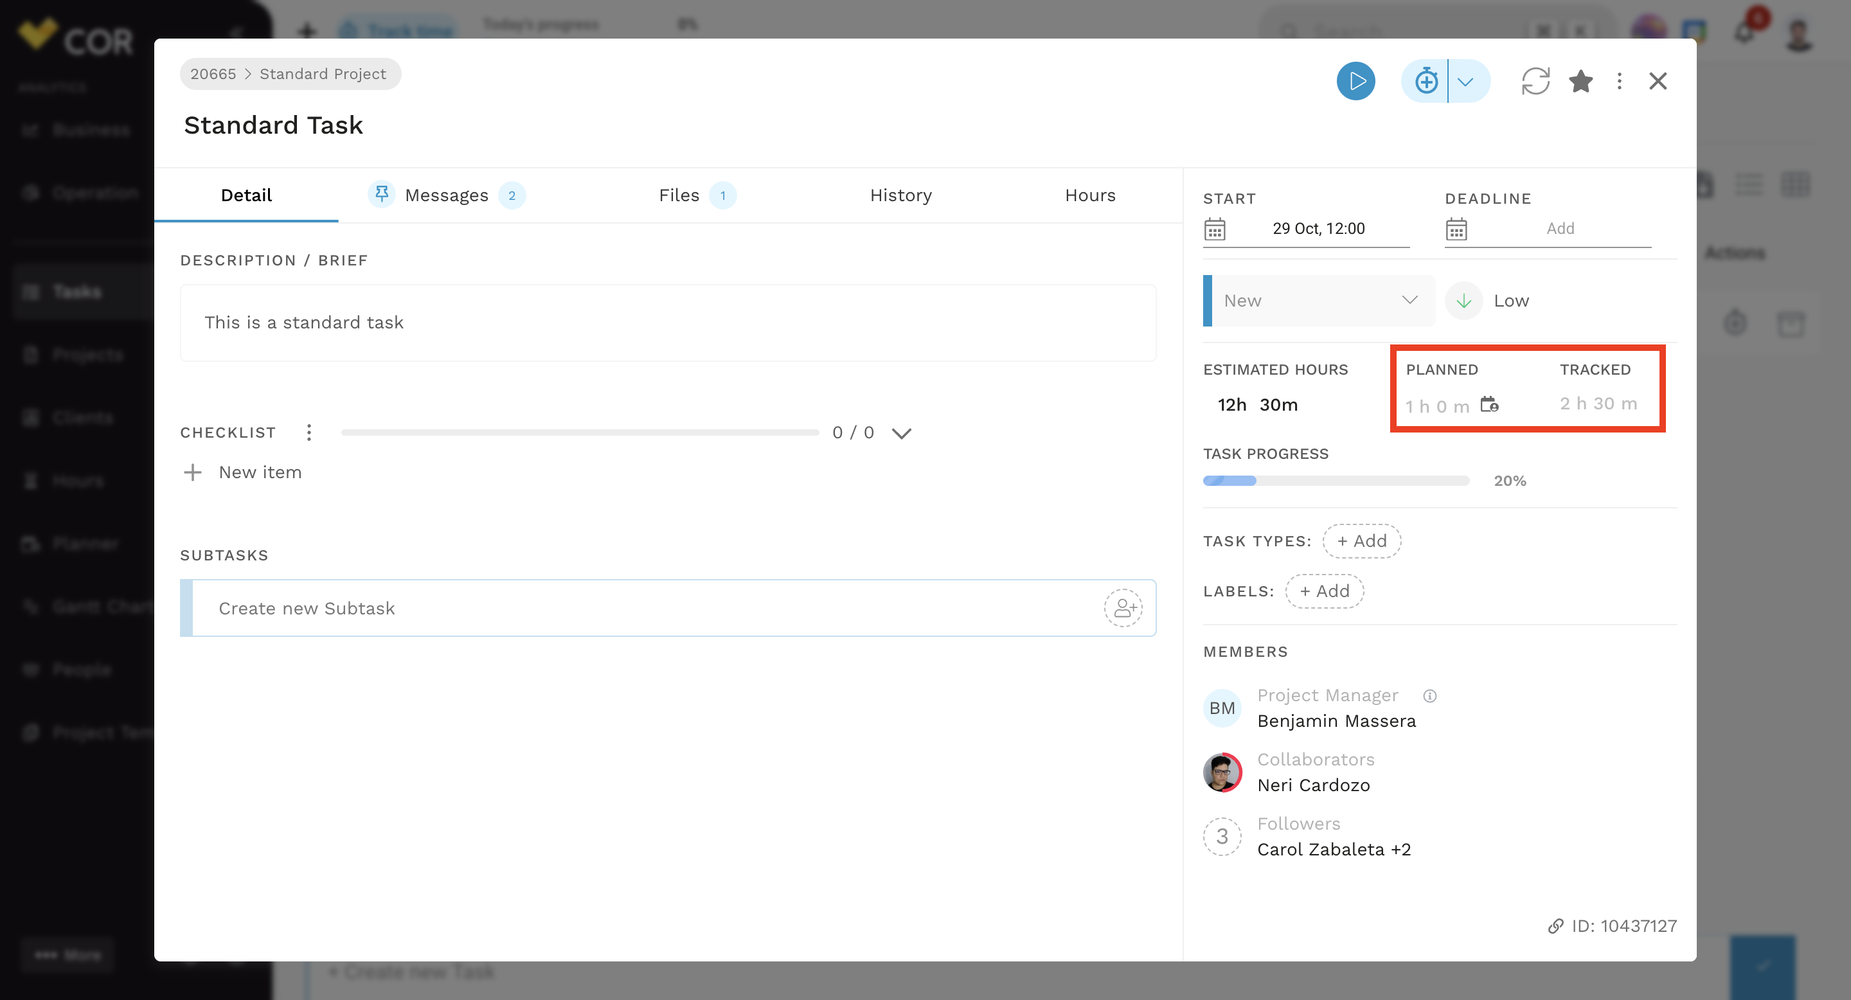Screen dimensions: 1851x1000
Task: Click project manager name Benjamin Massera
Action: point(1337,720)
